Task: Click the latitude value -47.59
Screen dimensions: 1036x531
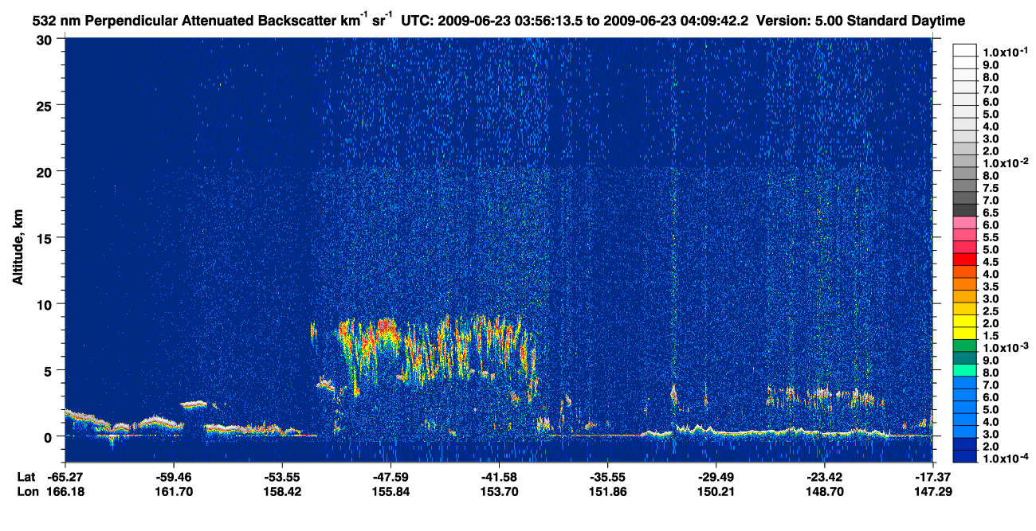Action: tap(390, 476)
